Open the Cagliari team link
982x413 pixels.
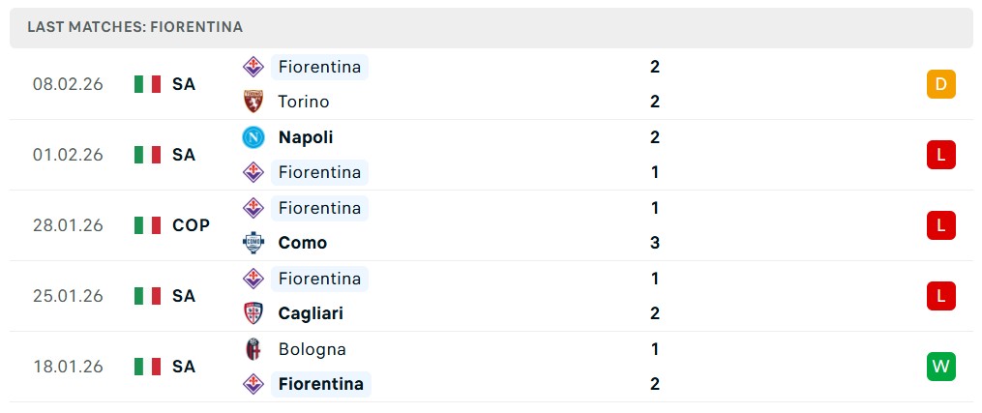tap(311, 313)
